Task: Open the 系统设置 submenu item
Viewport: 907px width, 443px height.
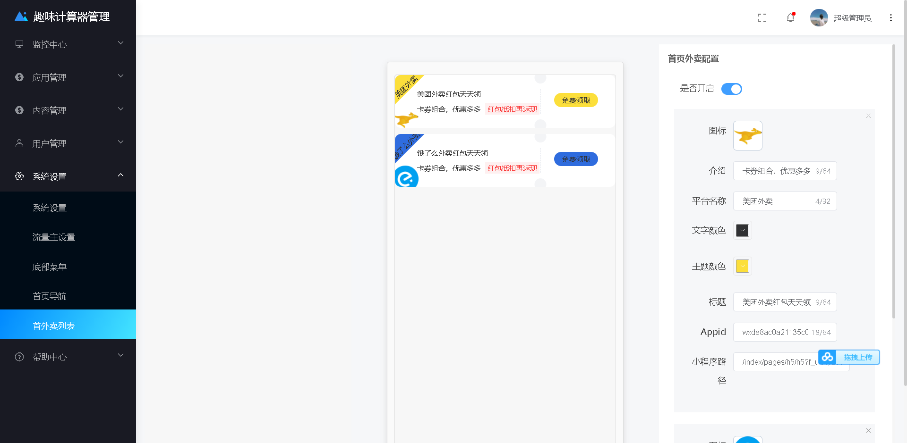Action: [x=68, y=208]
